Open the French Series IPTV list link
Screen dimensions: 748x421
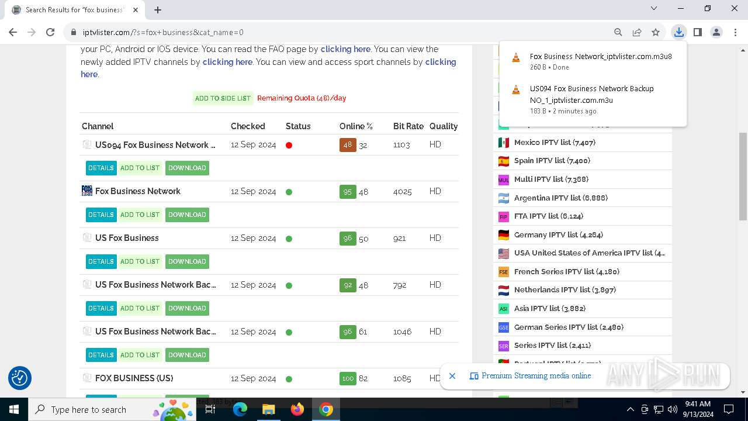tap(567, 272)
